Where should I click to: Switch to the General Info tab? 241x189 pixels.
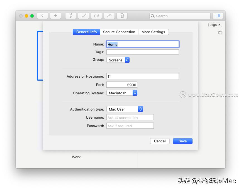click(x=86, y=32)
